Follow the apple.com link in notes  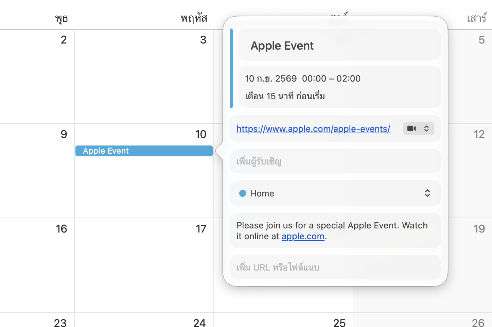point(303,236)
